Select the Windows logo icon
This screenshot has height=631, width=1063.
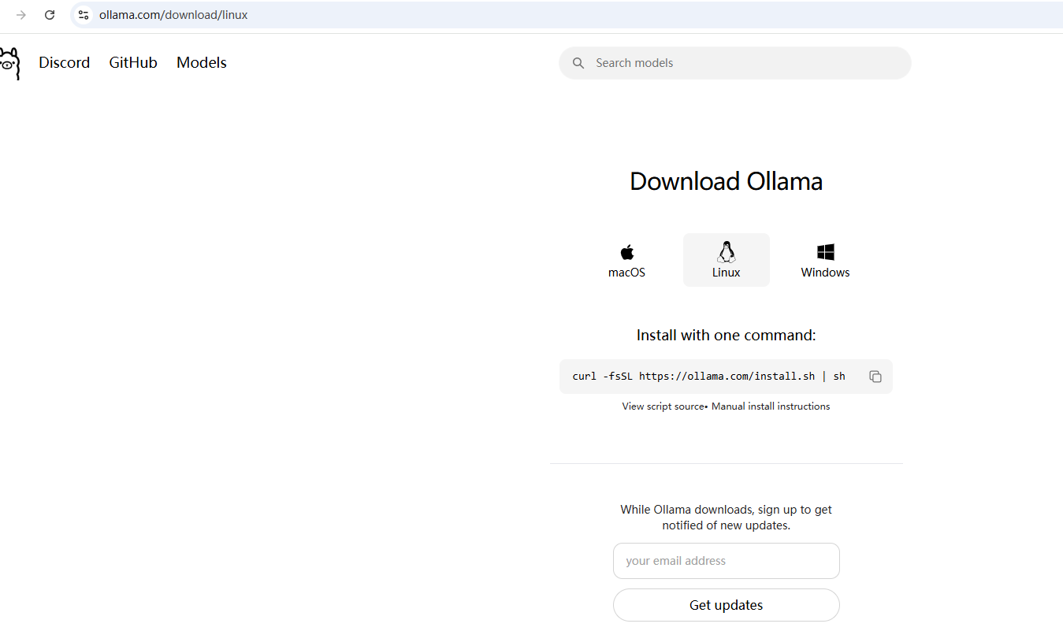click(x=826, y=252)
